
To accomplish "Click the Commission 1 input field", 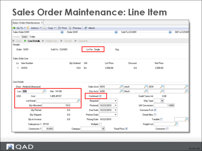I will click(x=48, y=129).
